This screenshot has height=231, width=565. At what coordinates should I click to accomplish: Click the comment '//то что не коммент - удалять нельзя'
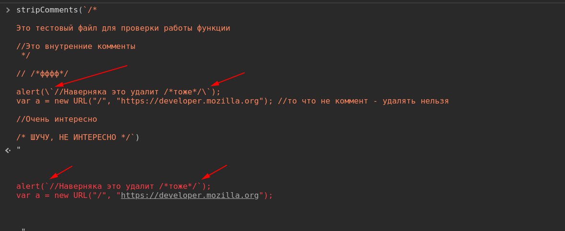(x=363, y=101)
